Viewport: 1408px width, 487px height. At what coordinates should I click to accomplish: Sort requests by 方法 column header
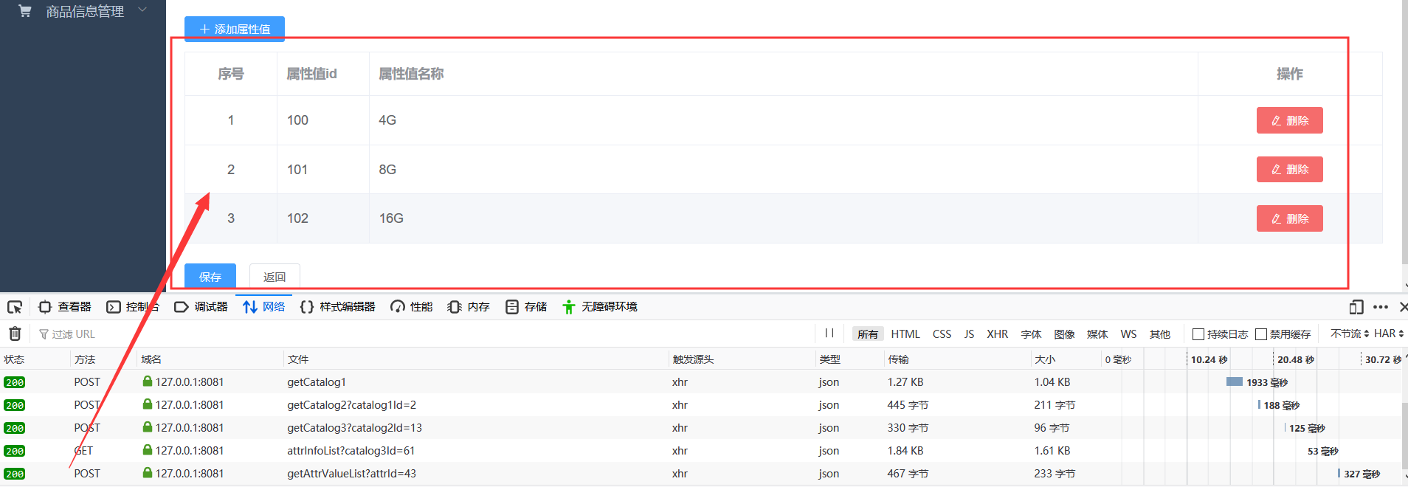(104, 359)
